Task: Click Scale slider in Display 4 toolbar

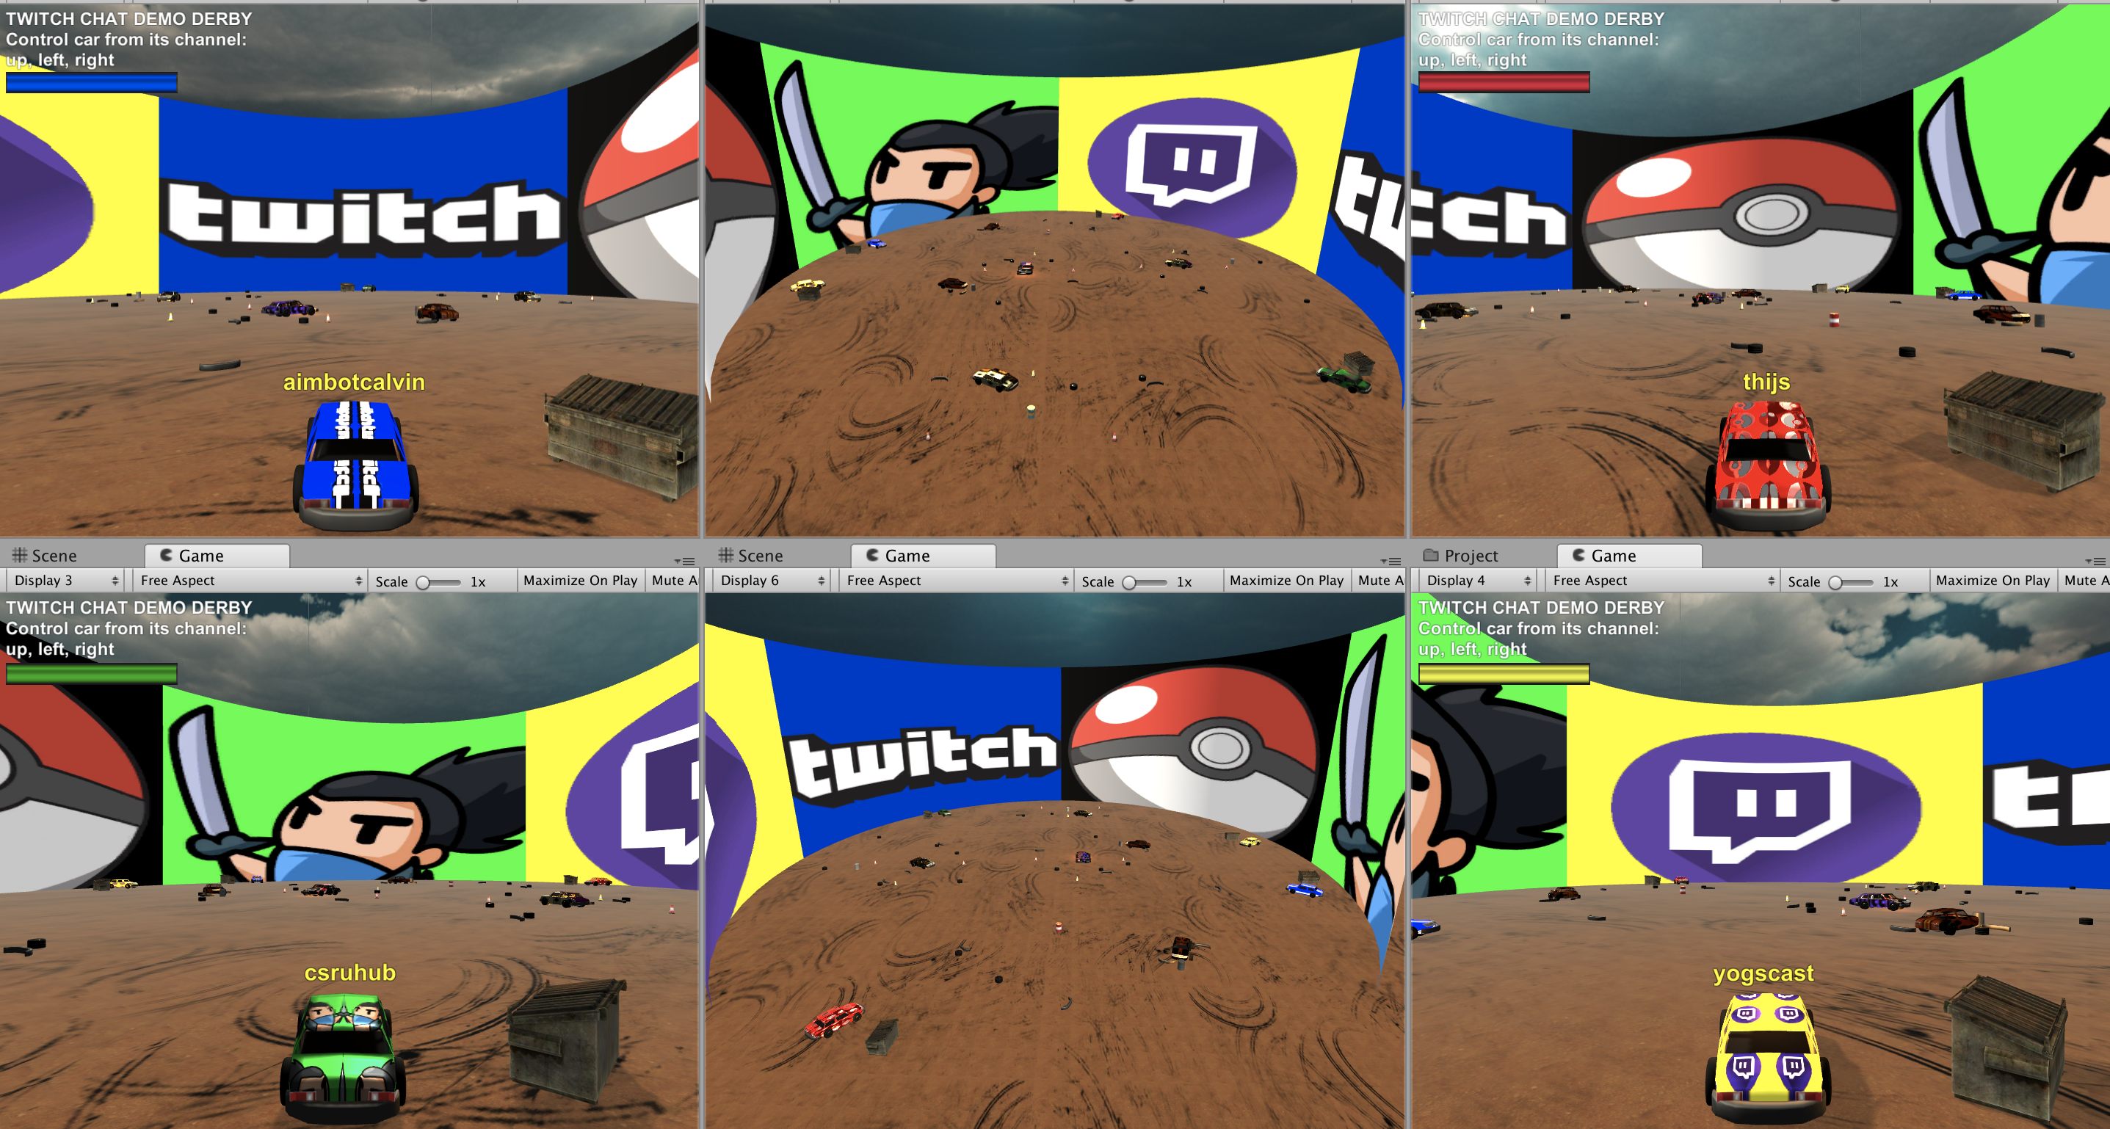Action: 1851,582
